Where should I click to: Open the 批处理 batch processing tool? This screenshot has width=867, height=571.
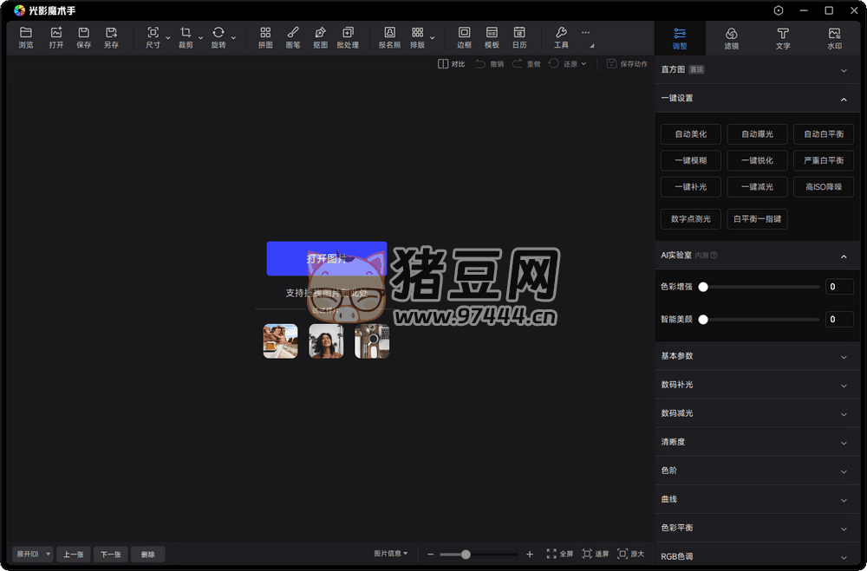(x=348, y=36)
